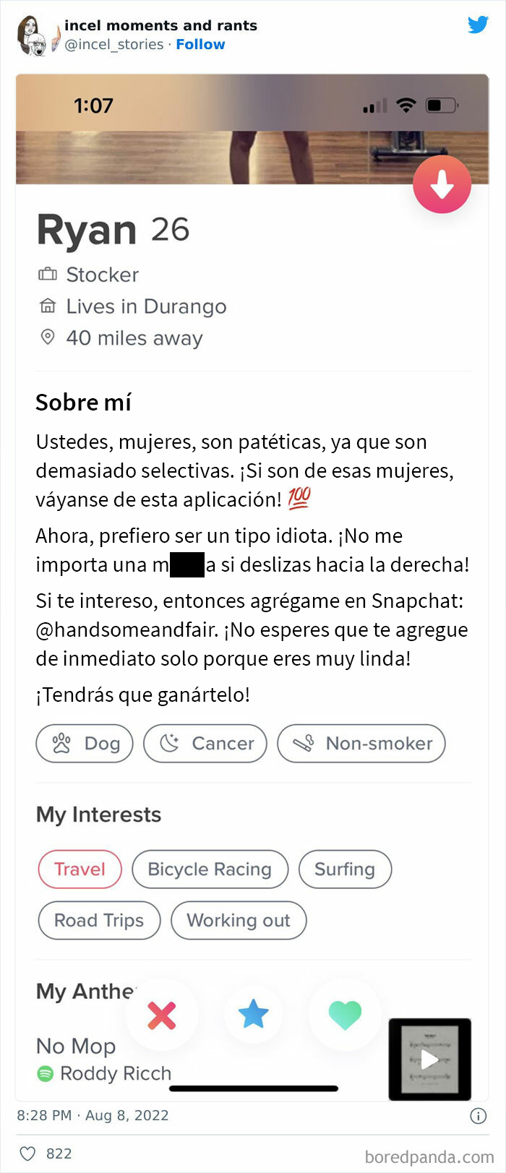Tap the blue star Super Like button

pyautogui.click(x=254, y=1015)
